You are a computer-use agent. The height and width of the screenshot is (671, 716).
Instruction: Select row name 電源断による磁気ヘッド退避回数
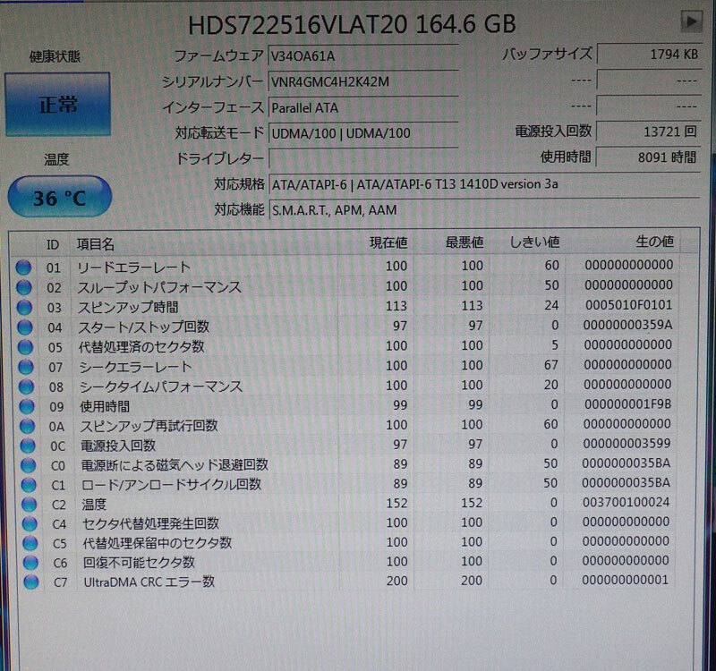tap(175, 465)
